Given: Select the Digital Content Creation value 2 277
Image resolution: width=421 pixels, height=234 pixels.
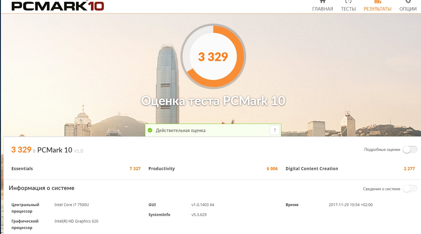Looking at the screenshot, I should coord(409,169).
